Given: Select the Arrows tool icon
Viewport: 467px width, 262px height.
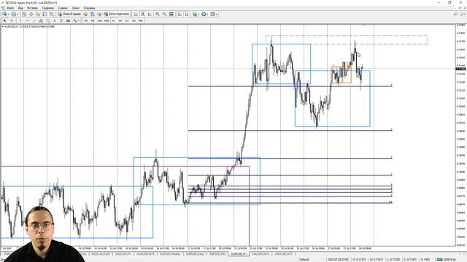Looking at the screenshot, I should 75,20.
